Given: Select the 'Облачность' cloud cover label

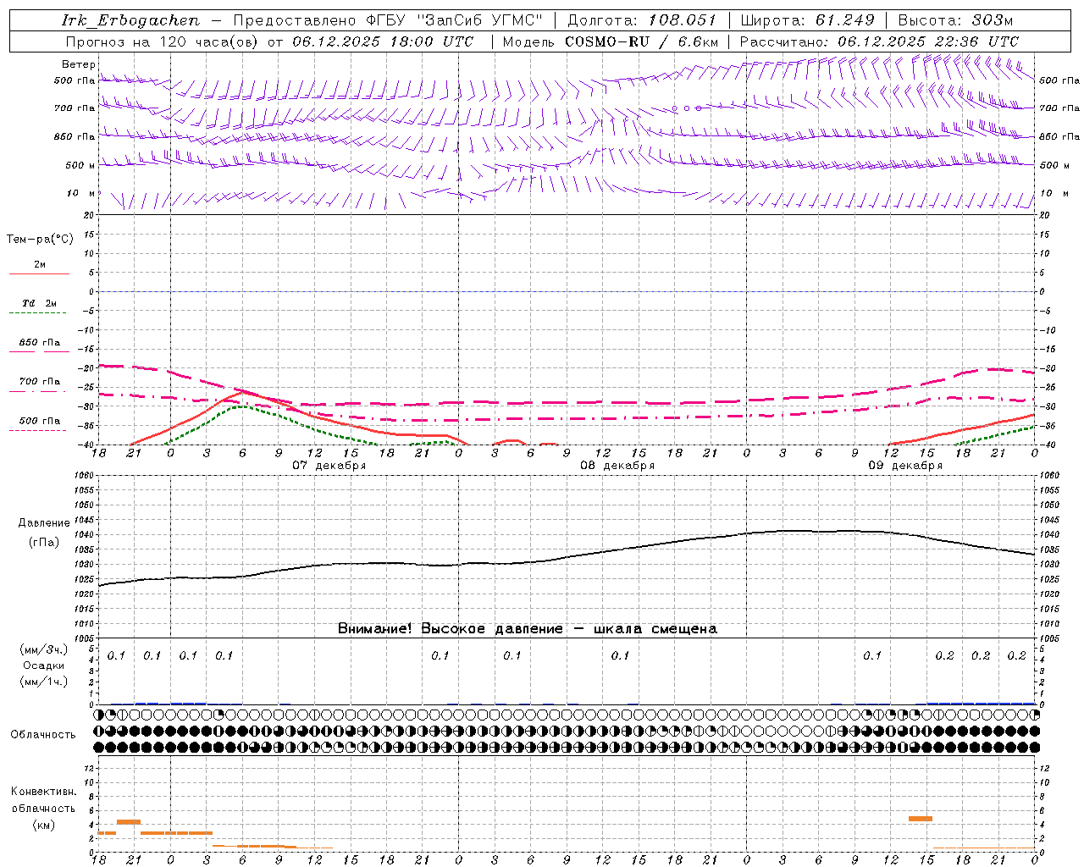Looking at the screenshot, I should [x=43, y=735].
